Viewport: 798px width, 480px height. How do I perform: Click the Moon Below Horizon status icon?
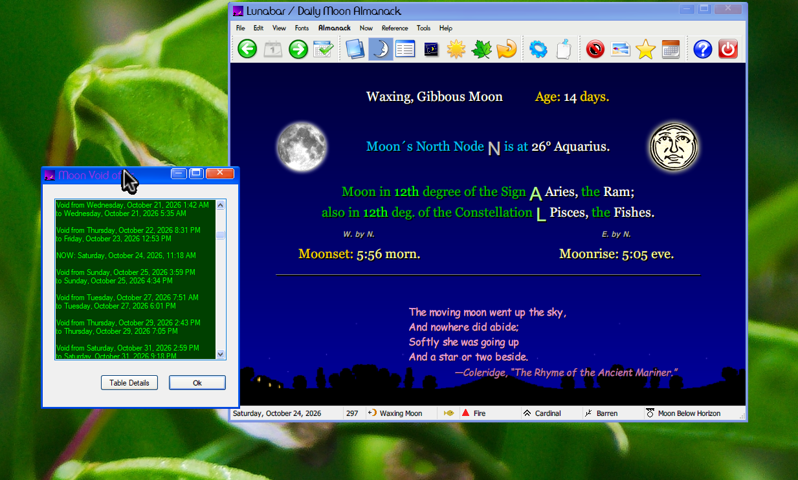coord(650,413)
